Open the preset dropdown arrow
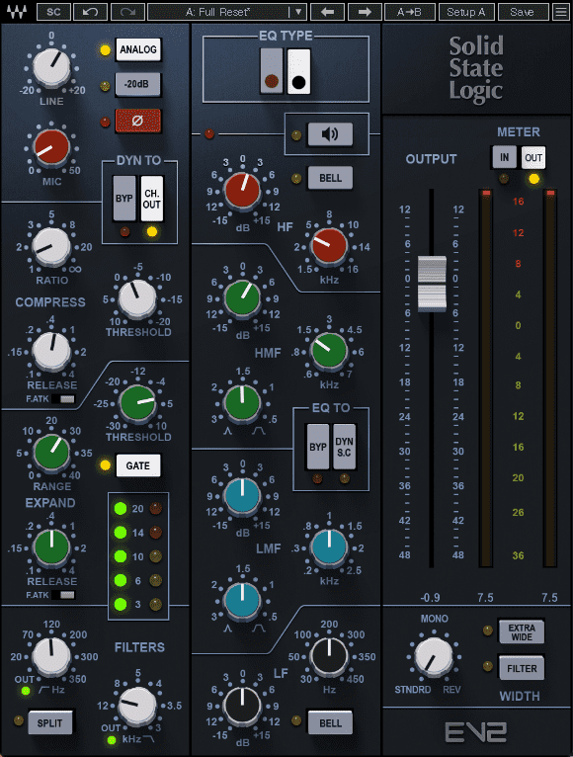Viewport: 573px width, 757px height. [297, 12]
